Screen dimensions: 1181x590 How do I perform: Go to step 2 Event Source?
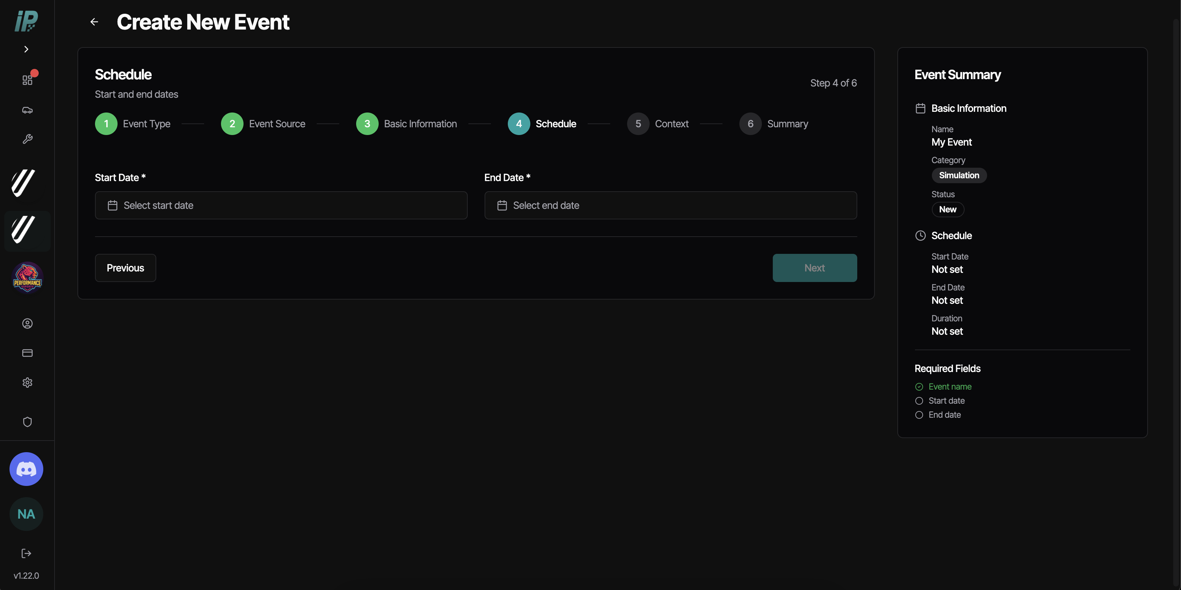point(263,124)
